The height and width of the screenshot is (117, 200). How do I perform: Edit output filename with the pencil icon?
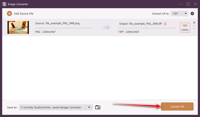point(165,24)
